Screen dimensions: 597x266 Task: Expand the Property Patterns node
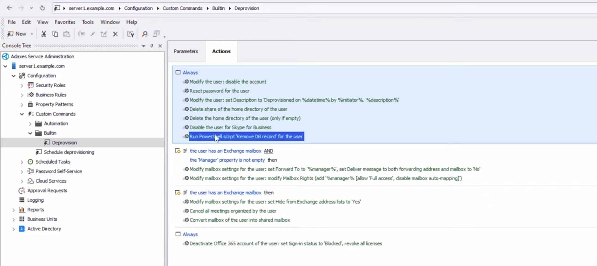coord(22,105)
